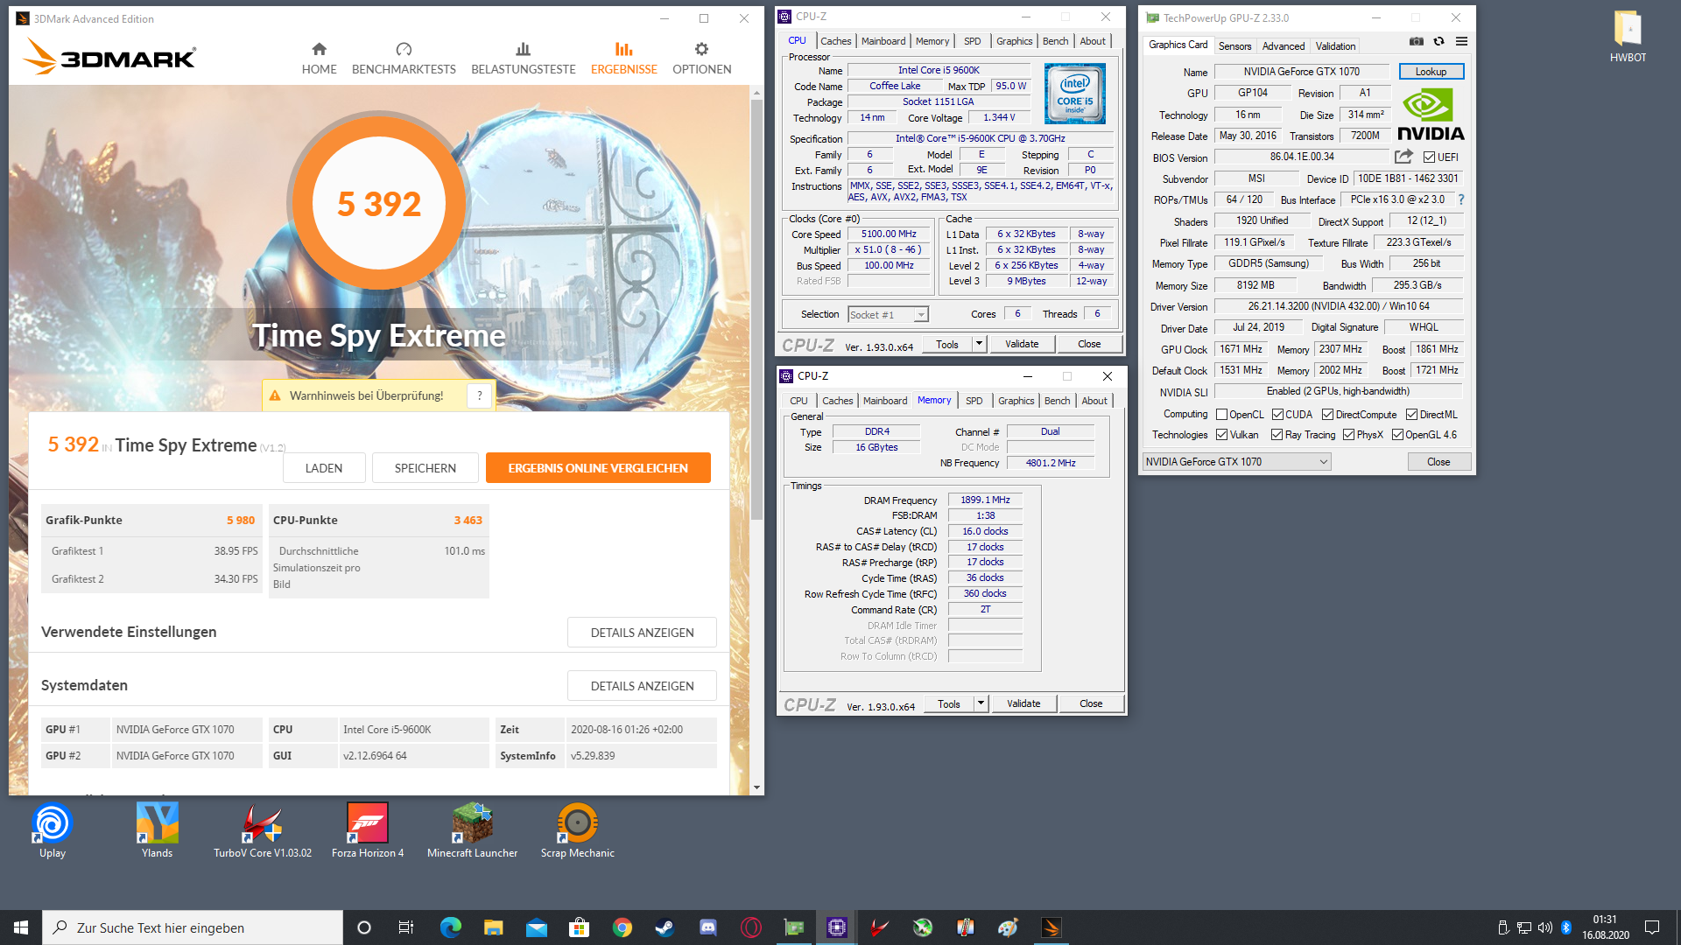
Task: Open Uplay desktop shortcut
Action: (x=52, y=831)
